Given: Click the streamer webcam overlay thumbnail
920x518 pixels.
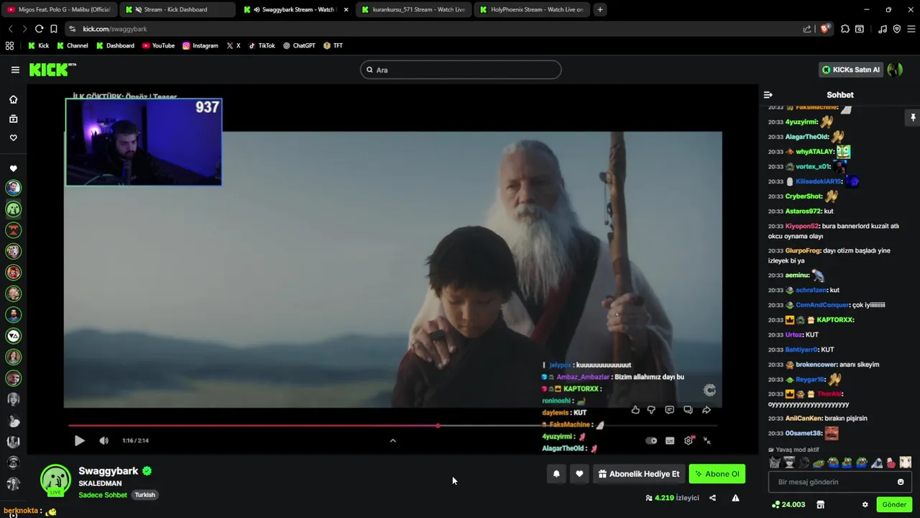Looking at the screenshot, I should click(144, 142).
